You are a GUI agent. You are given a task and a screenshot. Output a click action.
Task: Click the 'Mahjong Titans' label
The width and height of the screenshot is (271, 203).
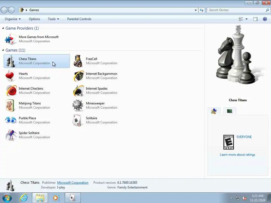click(30, 103)
